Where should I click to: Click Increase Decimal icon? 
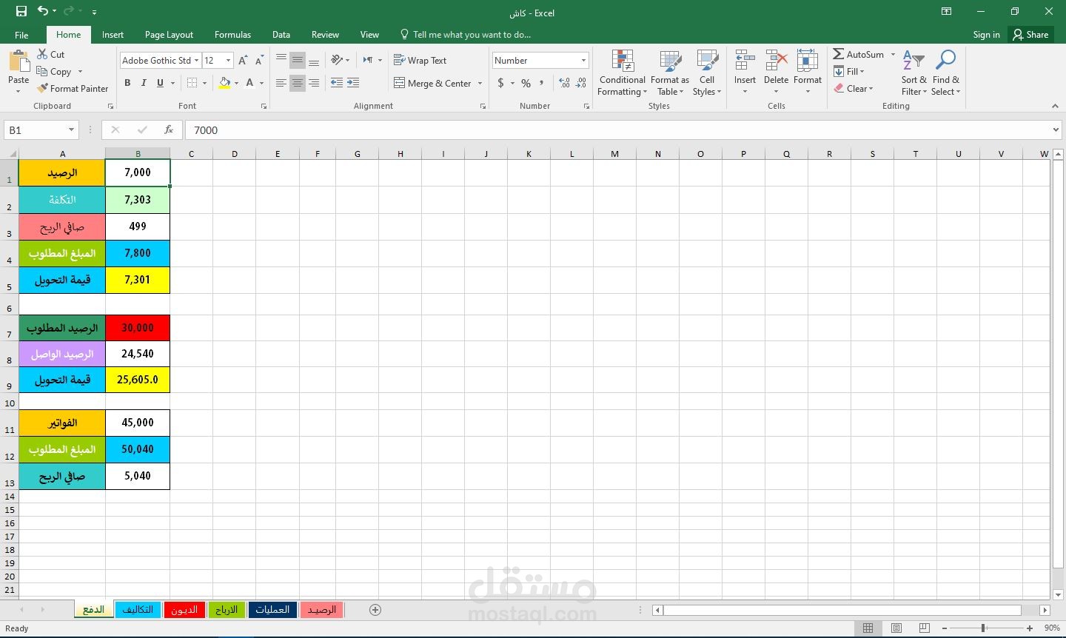click(x=564, y=83)
